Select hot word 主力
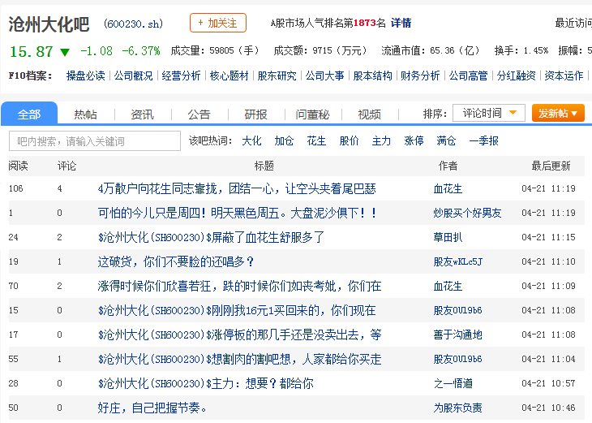 tap(381, 141)
